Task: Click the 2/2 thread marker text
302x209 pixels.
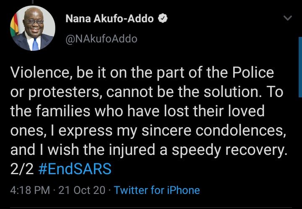Action: click(x=22, y=169)
